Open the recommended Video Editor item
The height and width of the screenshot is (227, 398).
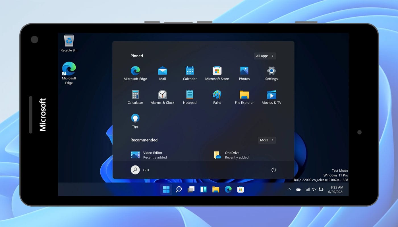click(149, 155)
